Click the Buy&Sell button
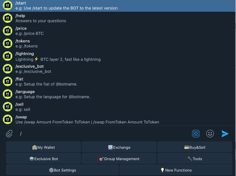Screen dimensions: 236x176 (x=195, y=147)
